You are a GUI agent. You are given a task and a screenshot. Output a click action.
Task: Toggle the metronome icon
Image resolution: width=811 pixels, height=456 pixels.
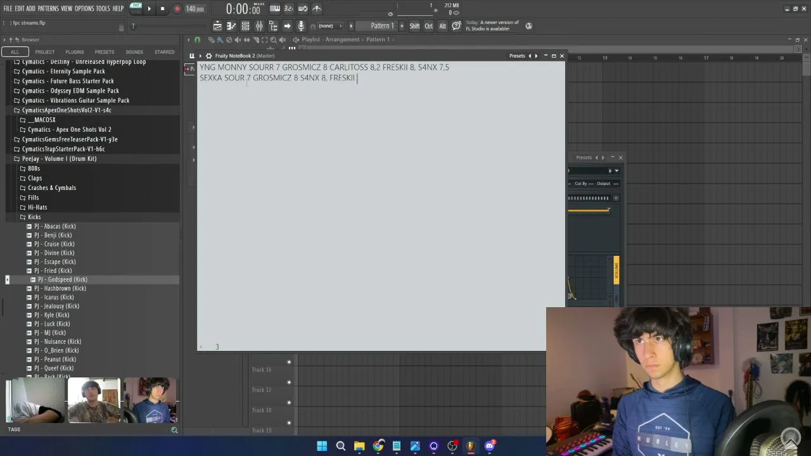(317, 9)
